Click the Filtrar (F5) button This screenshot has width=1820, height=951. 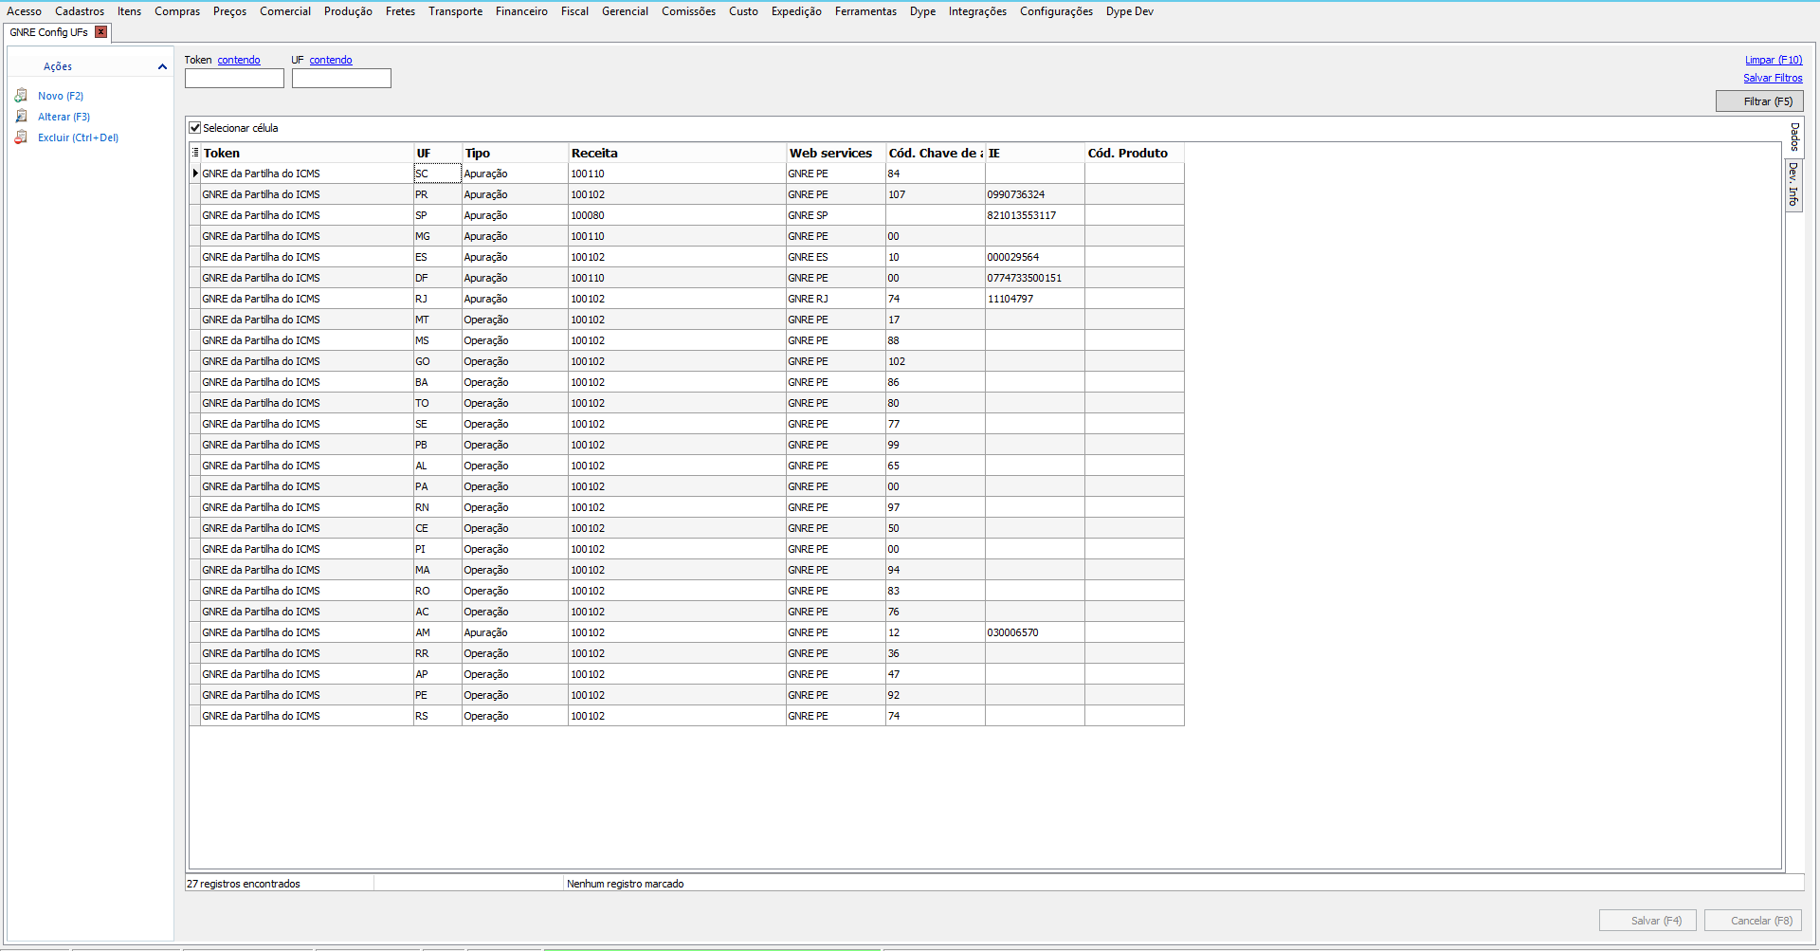tap(1759, 101)
